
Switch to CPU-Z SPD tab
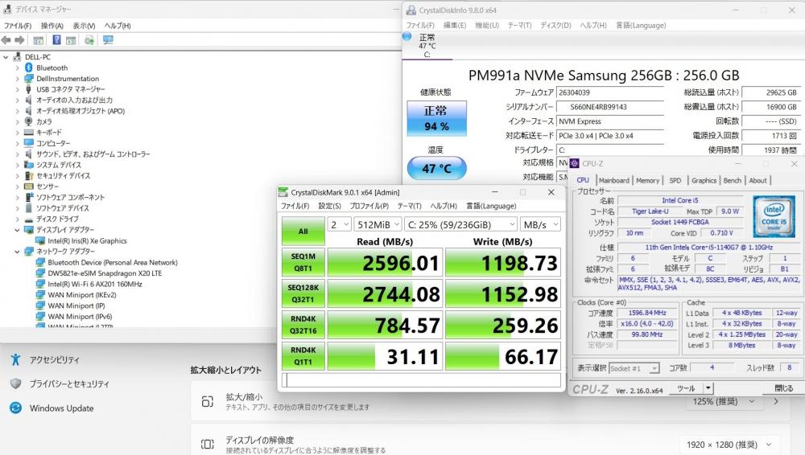(x=675, y=181)
